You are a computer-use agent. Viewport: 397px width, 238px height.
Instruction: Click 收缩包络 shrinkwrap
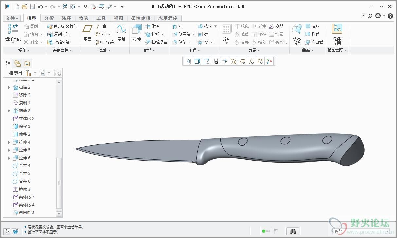click(59, 42)
